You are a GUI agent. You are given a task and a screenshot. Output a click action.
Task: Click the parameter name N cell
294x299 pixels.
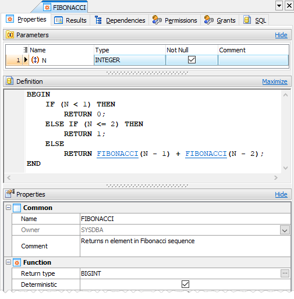pyautogui.click(x=61, y=60)
